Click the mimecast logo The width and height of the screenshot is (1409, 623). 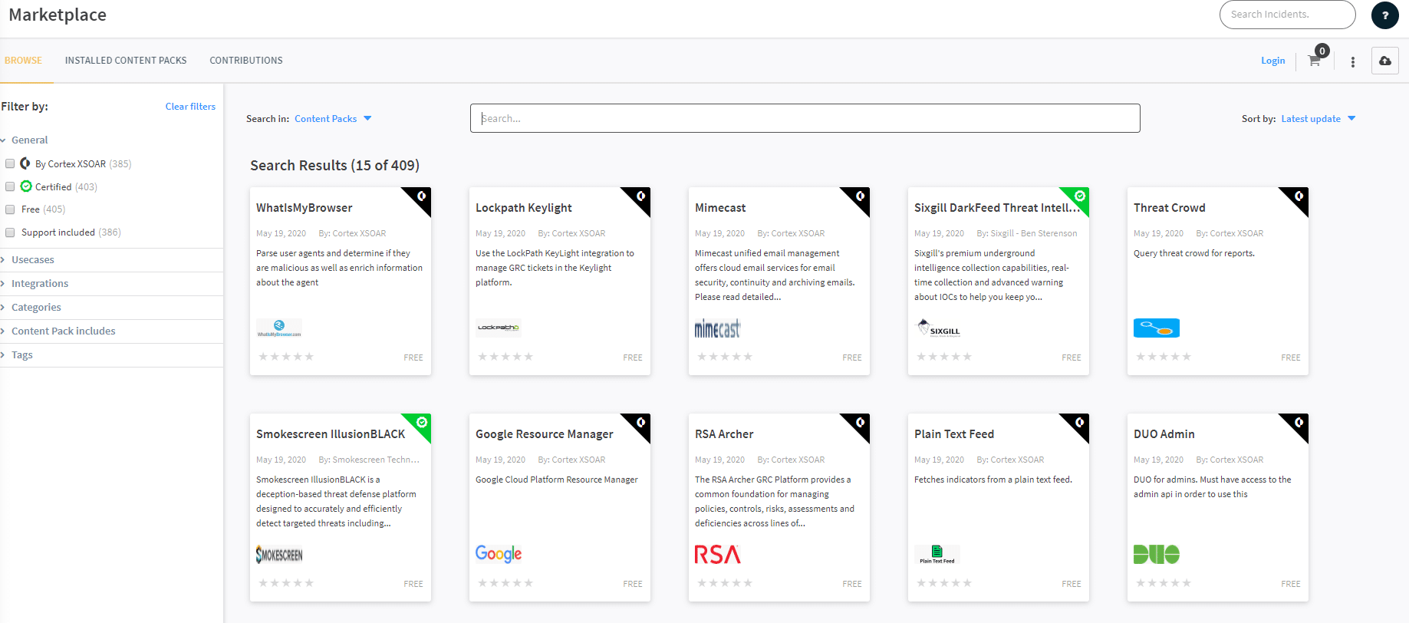pos(718,328)
